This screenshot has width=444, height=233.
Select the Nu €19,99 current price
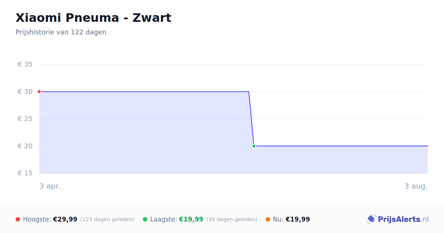(x=298, y=219)
